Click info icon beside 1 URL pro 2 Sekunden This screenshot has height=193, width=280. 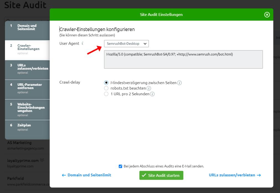[152, 94]
